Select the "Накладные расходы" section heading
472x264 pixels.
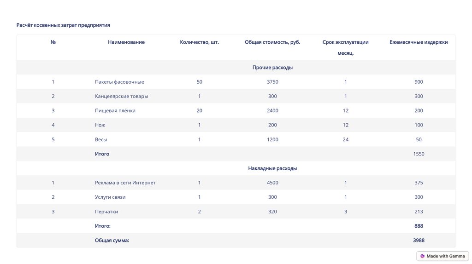pyautogui.click(x=272, y=168)
